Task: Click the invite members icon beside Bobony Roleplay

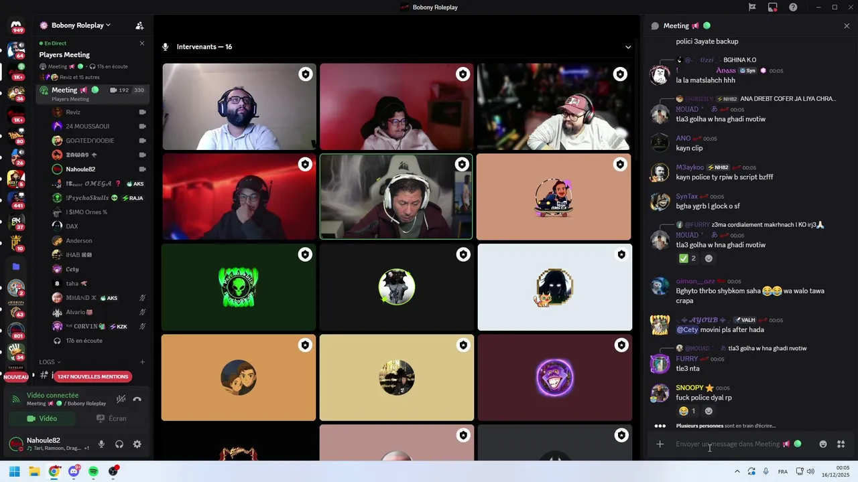Action: pyautogui.click(x=139, y=25)
